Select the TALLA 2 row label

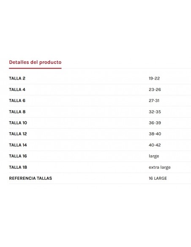point(17,78)
